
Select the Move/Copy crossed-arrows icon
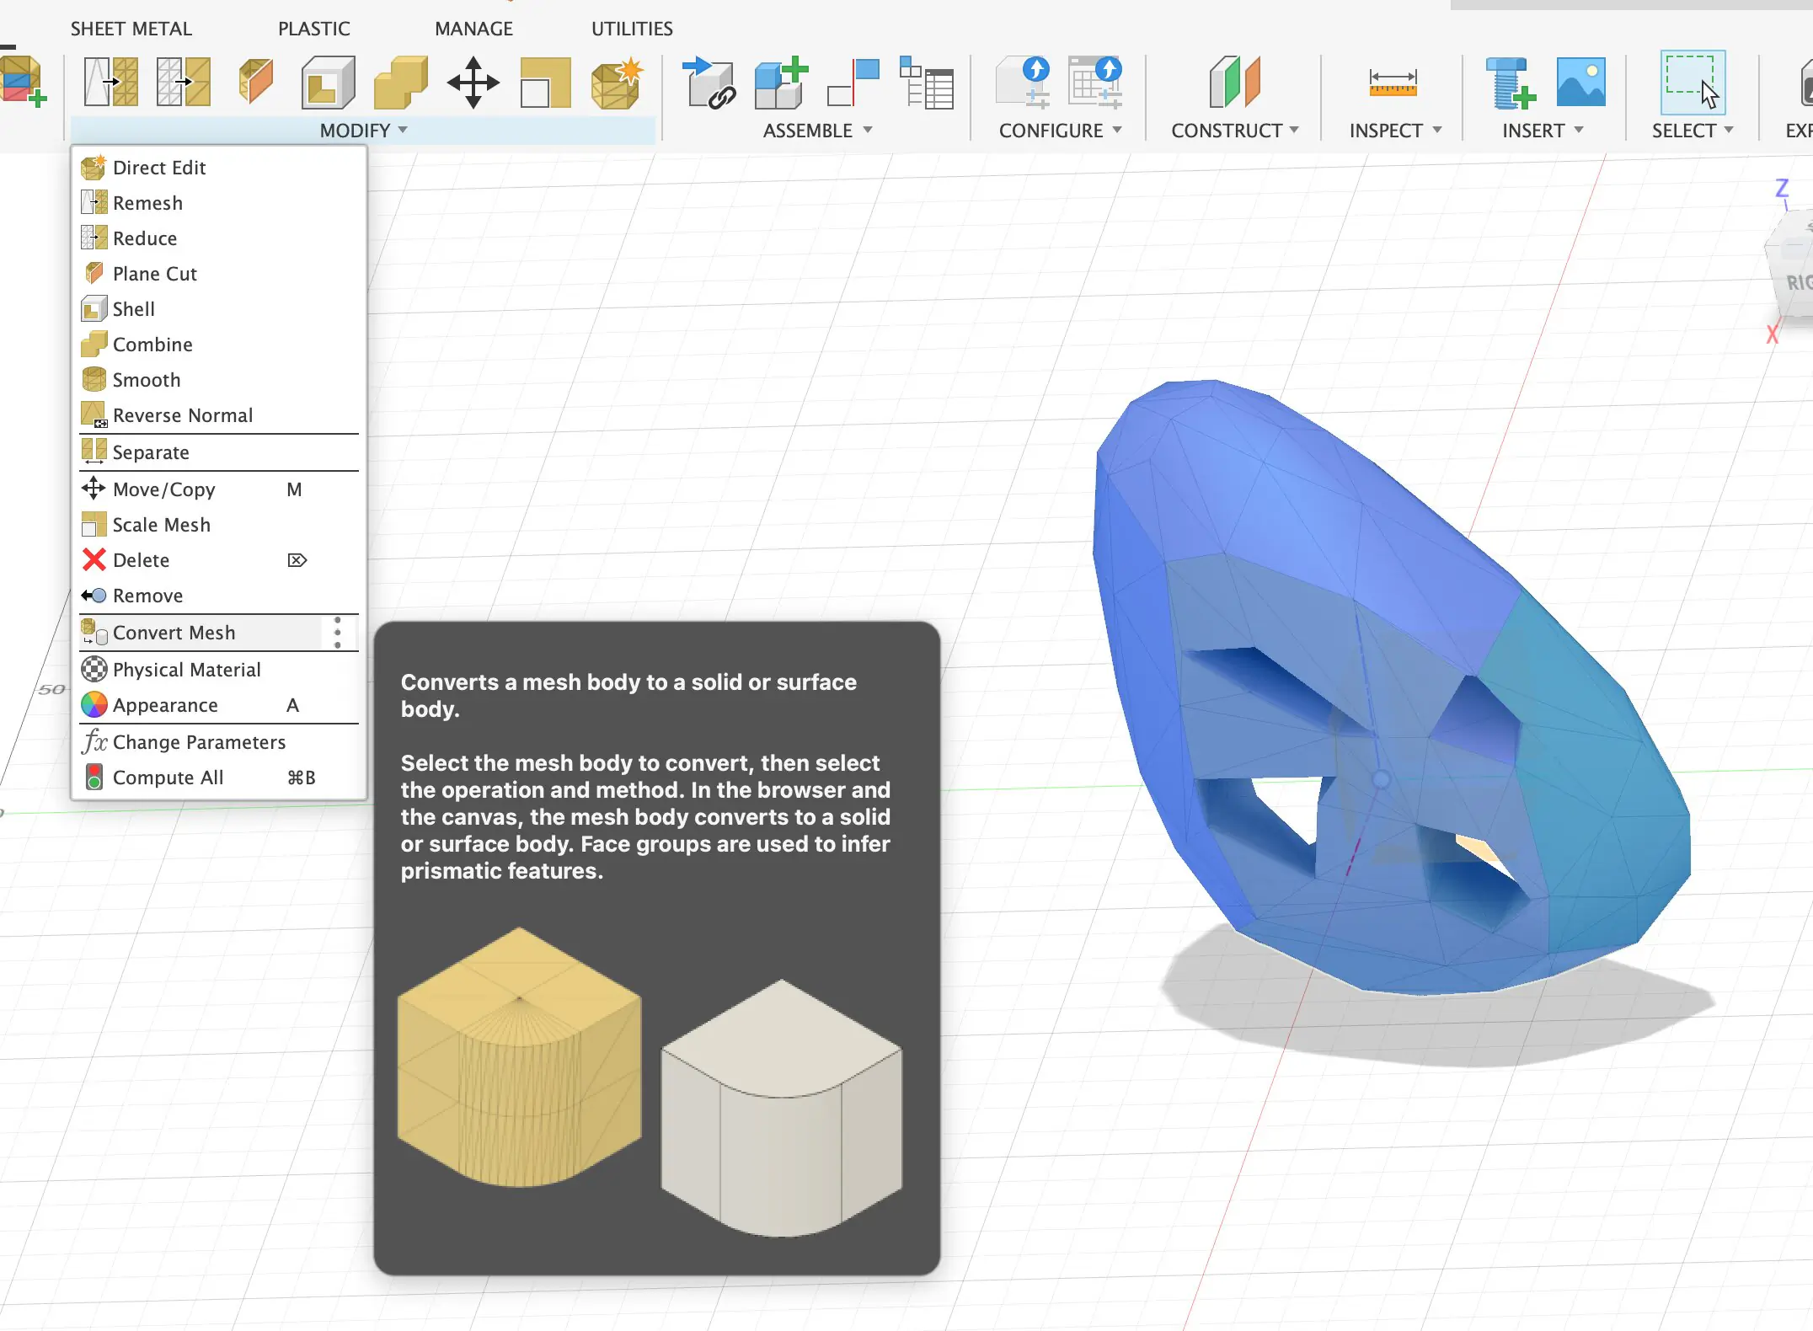coord(473,82)
